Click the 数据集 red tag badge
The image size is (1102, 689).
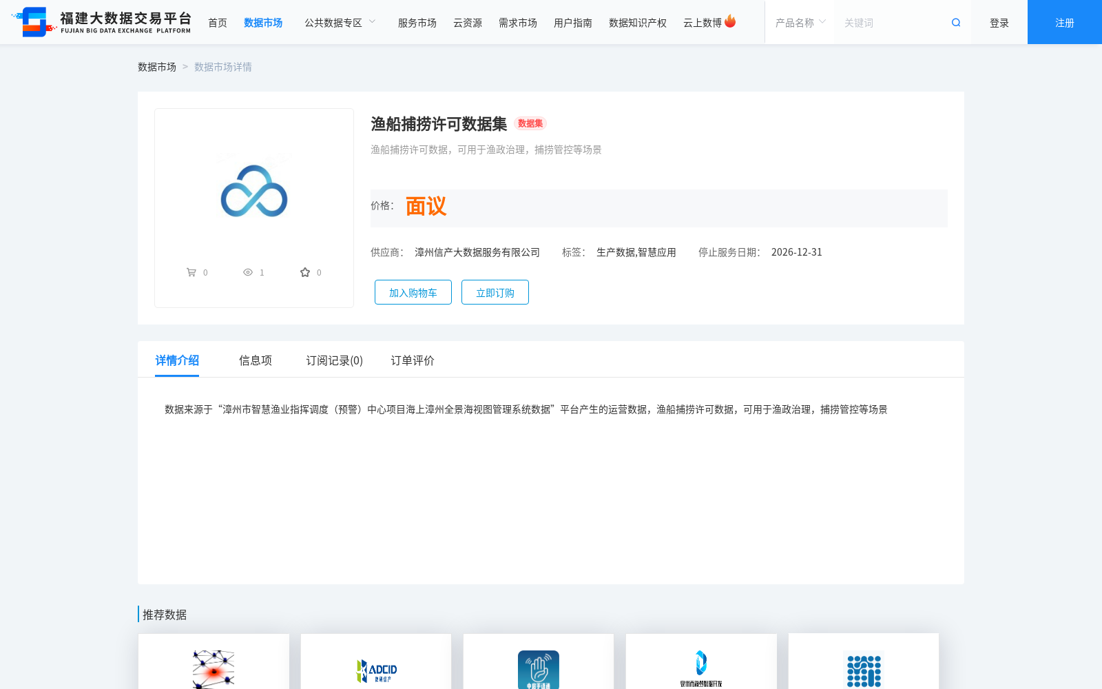(530, 123)
